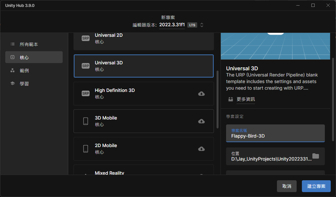
Task: Download the High Definition 3D template
Action: (201, 94)
